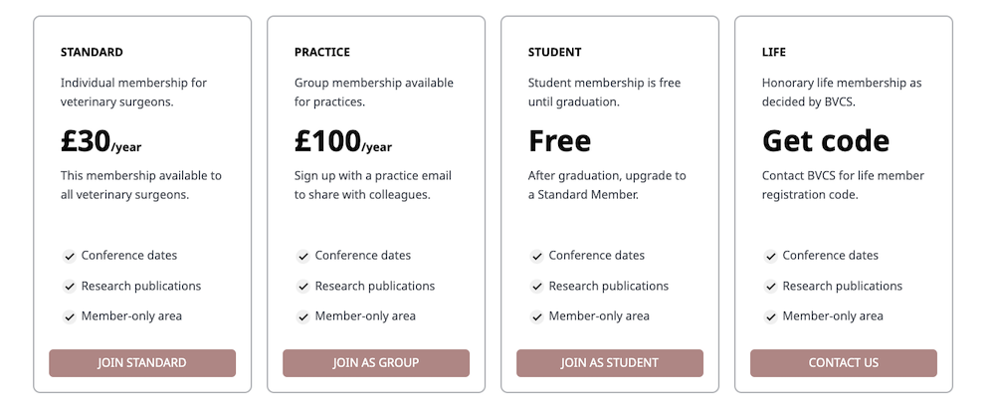The width and height of the screenshot is (995, 410).
Task: Click the Get code heading
Action: click(825, 141)
